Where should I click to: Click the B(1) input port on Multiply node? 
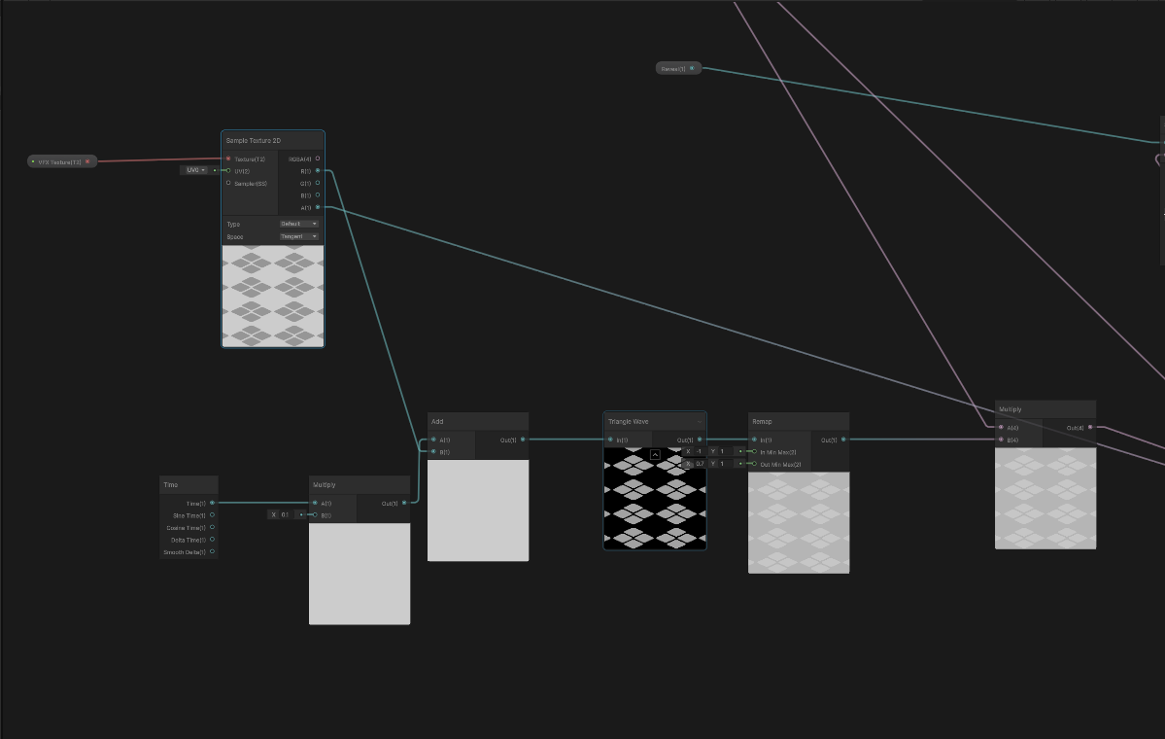coord(315,515)
